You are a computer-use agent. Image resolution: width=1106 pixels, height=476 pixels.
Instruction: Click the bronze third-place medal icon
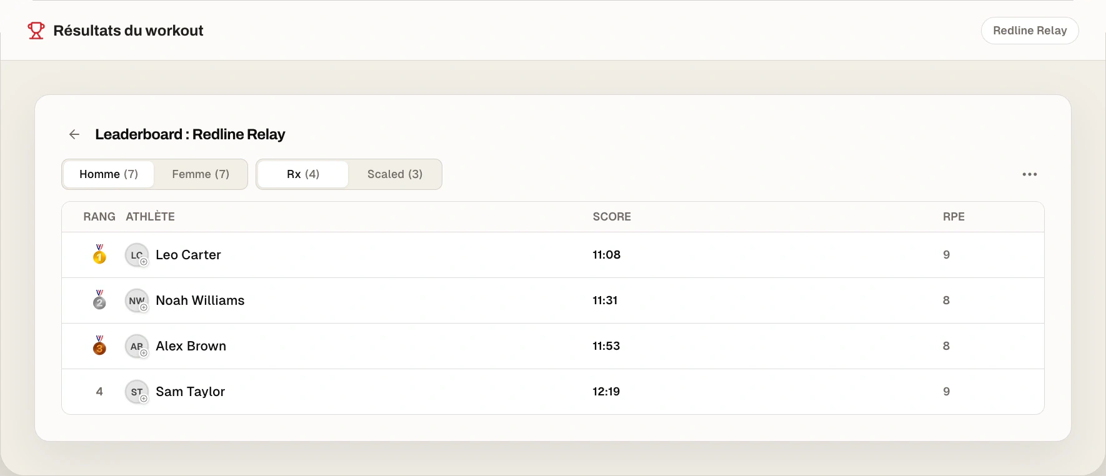[99, 345]
